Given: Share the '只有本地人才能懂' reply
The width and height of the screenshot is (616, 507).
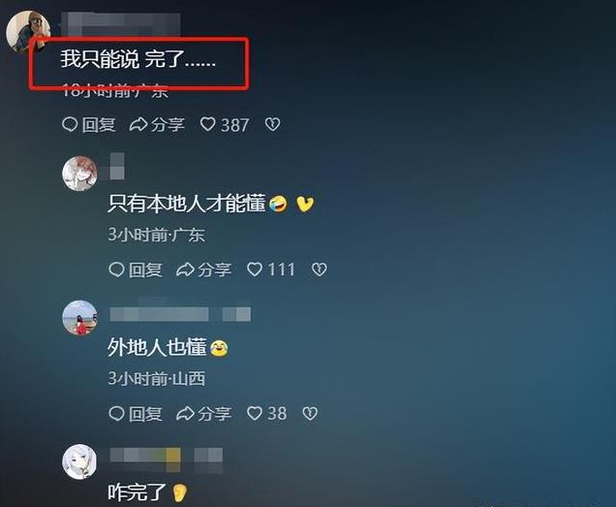Looking at the screenshot, I should tap(204, 269).
